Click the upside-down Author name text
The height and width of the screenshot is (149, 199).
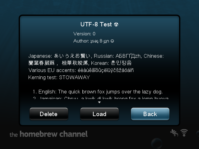99,41
